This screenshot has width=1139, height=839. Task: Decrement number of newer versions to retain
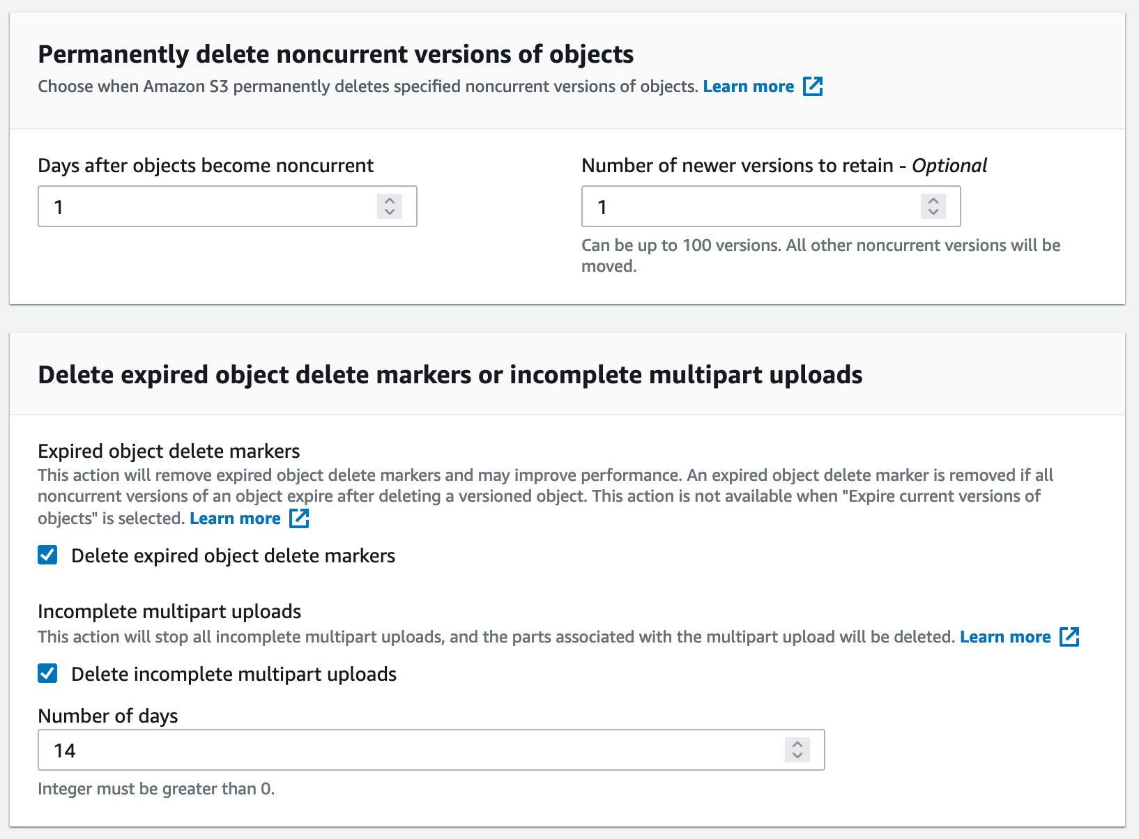[x=933, y=212]
